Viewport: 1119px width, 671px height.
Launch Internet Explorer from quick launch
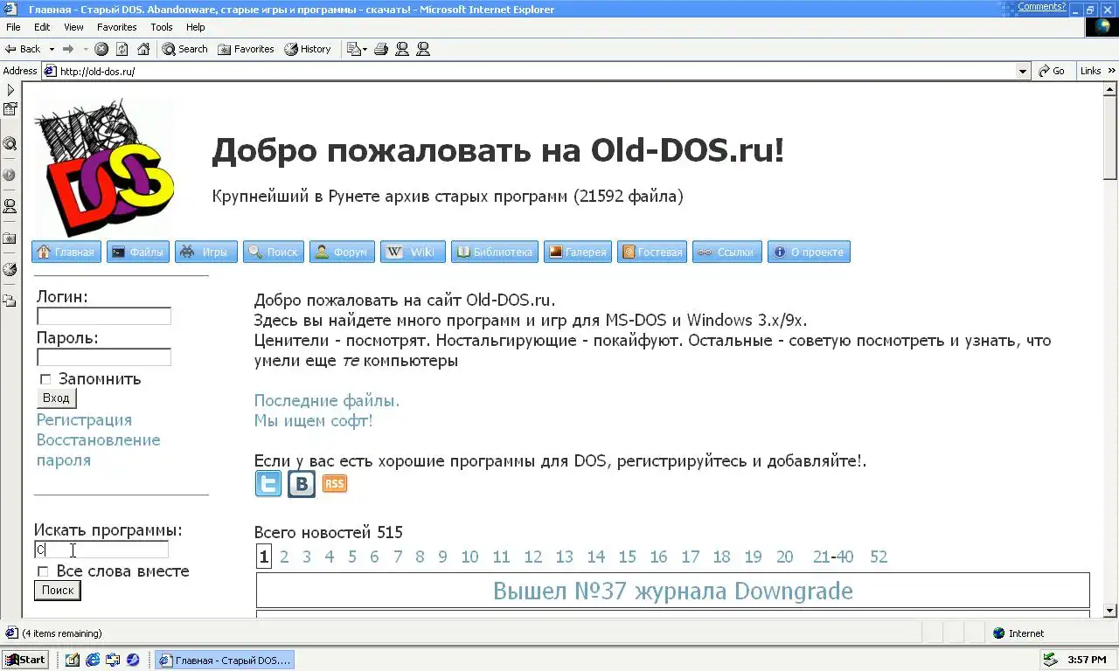[x=92, y=660]
